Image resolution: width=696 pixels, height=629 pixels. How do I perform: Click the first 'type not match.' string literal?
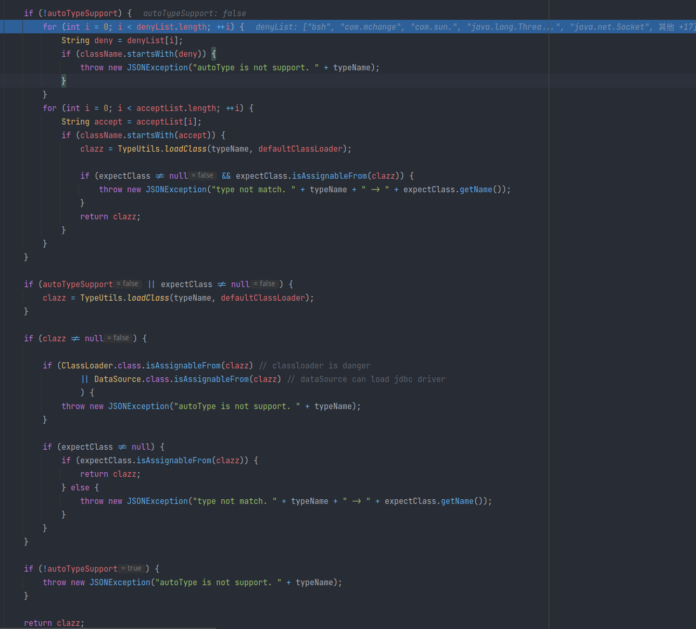(x=254, y=190)
